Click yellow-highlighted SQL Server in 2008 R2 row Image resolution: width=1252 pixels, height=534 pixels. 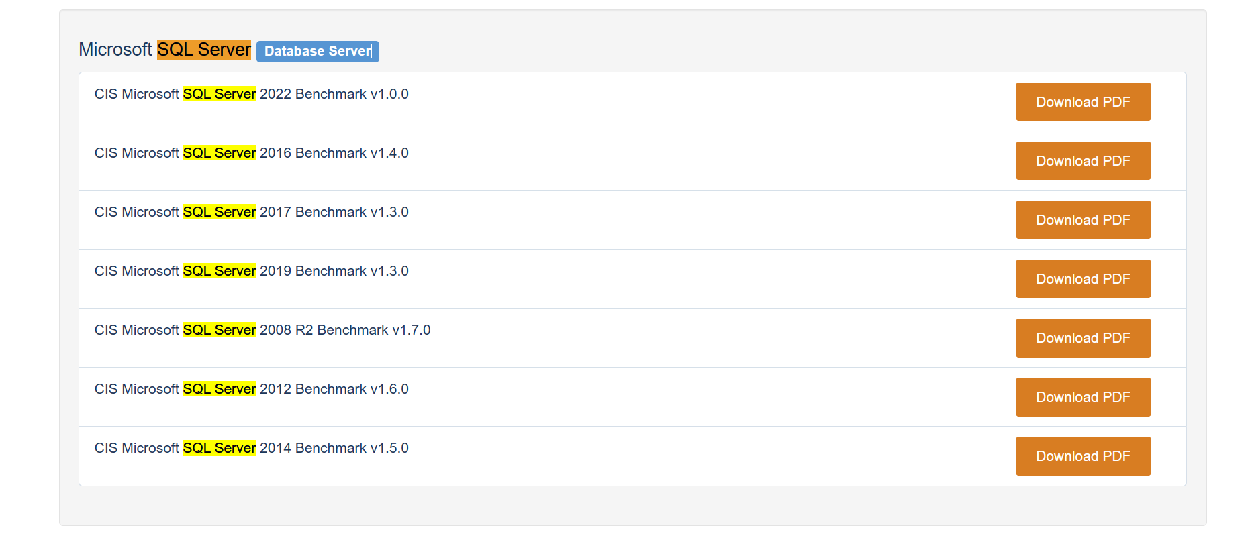[x=219, y=330]
